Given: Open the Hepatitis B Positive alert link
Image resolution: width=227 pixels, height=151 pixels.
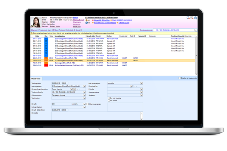Looking at the screenshot, I should point(102,20).
